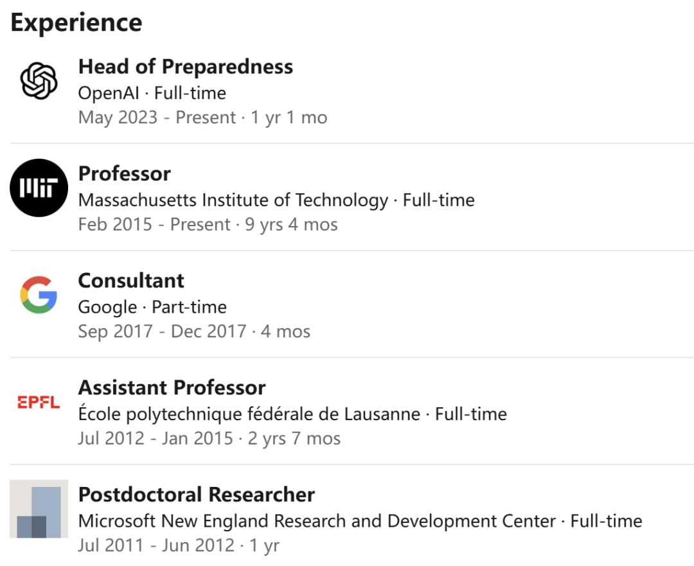Click the Google logo icon
The width and height of the screenshot is (694, 566).
click(x=39, y=295)
